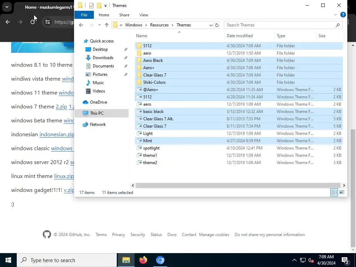Click the Windows breadcrumb segment
The width and height of the screenshot is (356, 267).
click(x=133, y=25)
